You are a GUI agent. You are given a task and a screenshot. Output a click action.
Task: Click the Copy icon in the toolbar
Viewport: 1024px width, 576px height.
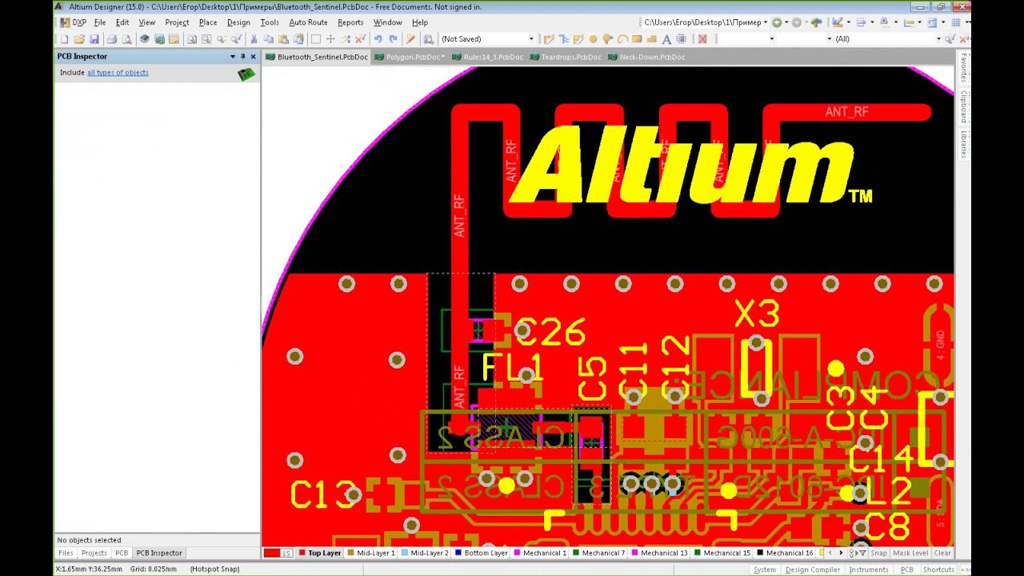268,38
